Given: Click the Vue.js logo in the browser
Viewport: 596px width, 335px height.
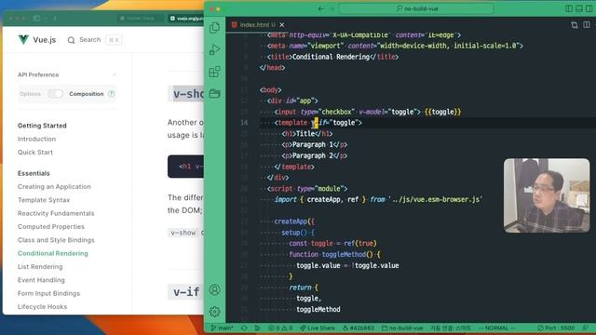Looking at the screenshot, I should point(37,39).
